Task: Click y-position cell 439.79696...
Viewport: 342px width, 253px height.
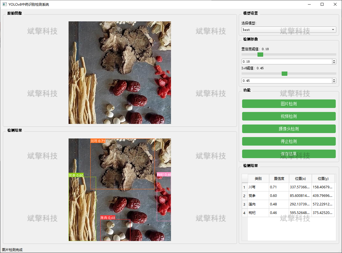Action: pyautogui.click(x=323, y=196)
